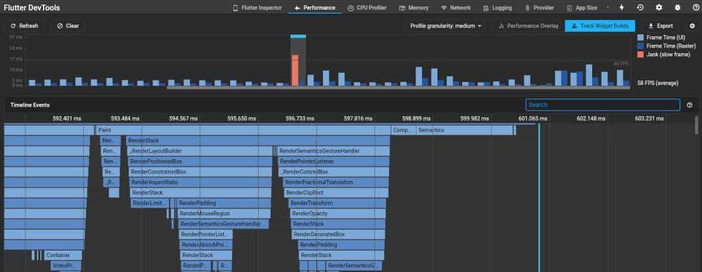Screen dimensions: 702x272
Task: Select the RenderPositionedBox event
Action: pyautogui.click(x=200, y=162)
